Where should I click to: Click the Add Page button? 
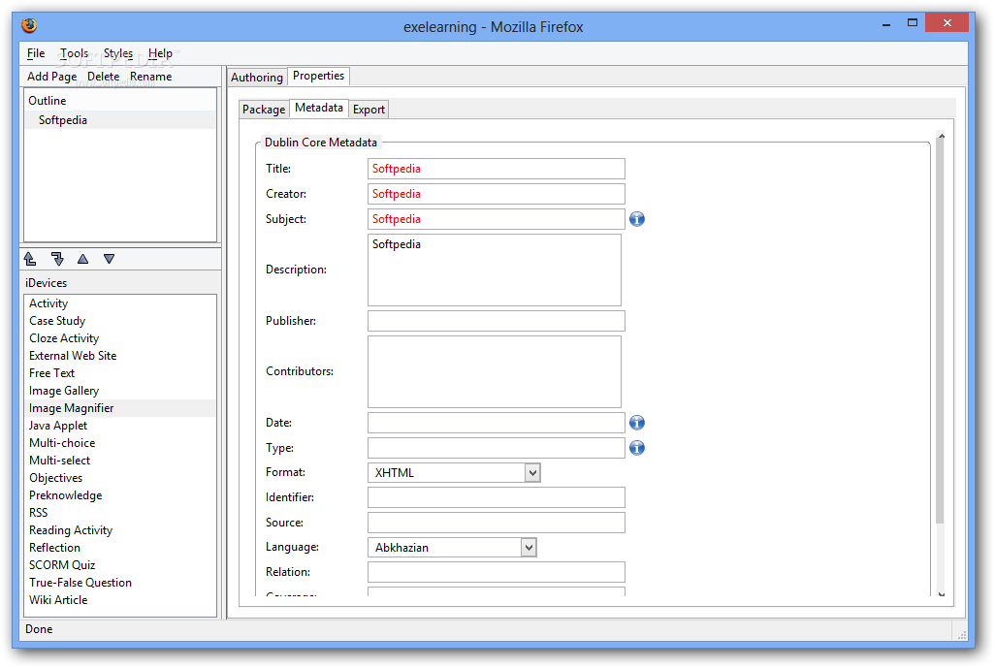click(x=52, y=77)
